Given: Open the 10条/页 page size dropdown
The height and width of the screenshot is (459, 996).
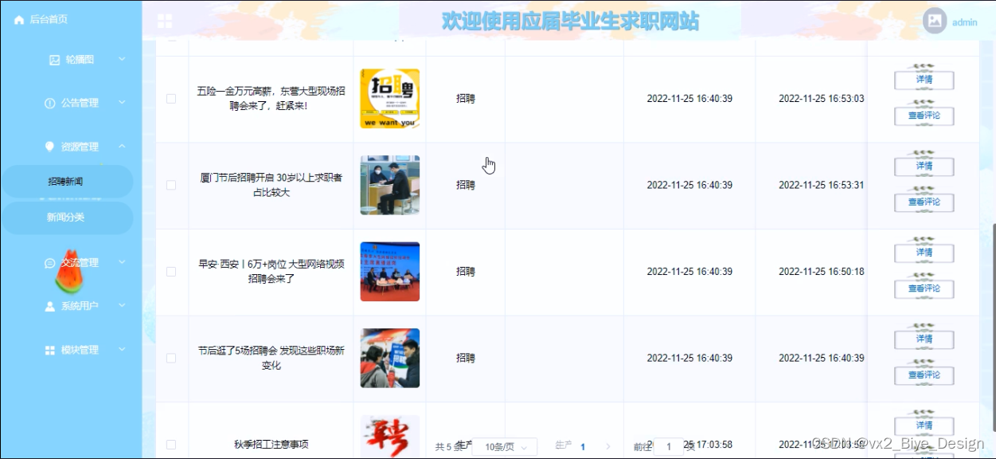Looking at the screenshot, I should 505,447.
